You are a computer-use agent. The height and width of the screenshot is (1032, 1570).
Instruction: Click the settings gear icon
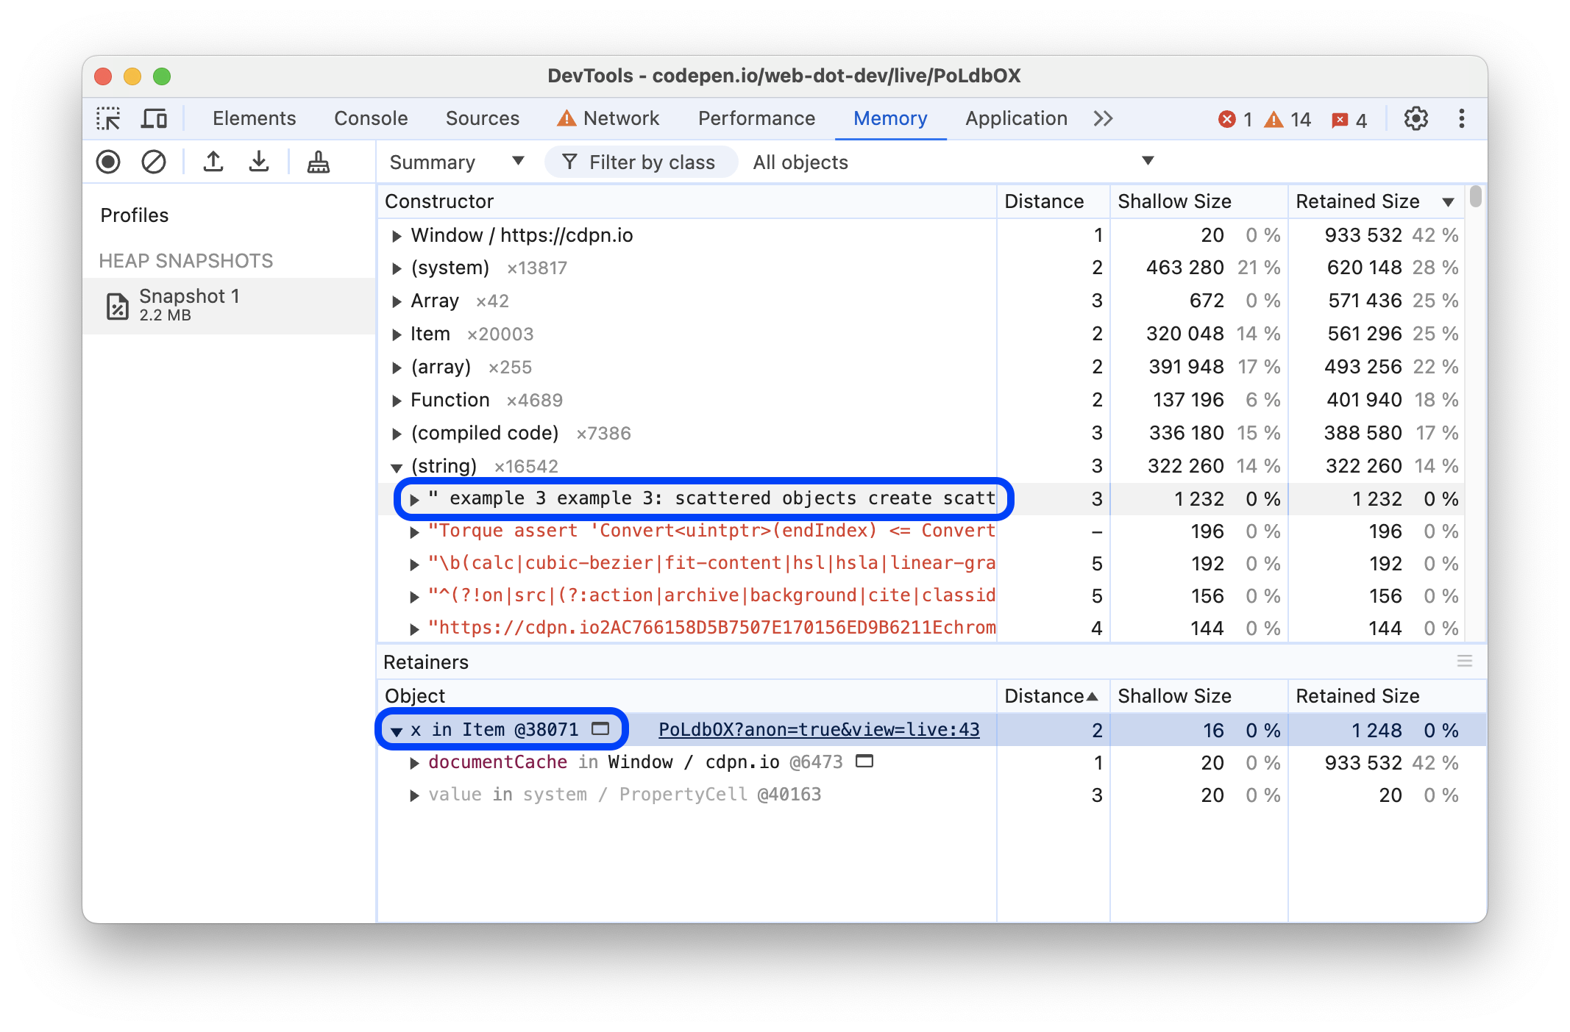(1416, 118)
